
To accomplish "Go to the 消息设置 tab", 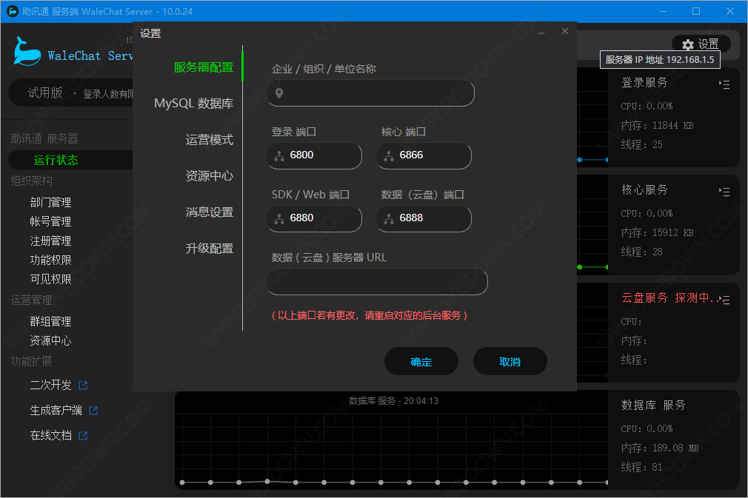I will pyautogui.click(x=210, y=212).
